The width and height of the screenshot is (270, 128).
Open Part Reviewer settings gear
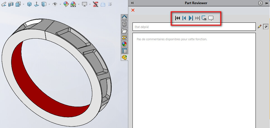[x=261, y=3]
